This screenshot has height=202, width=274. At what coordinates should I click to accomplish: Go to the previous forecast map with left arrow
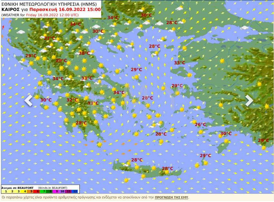28,101
